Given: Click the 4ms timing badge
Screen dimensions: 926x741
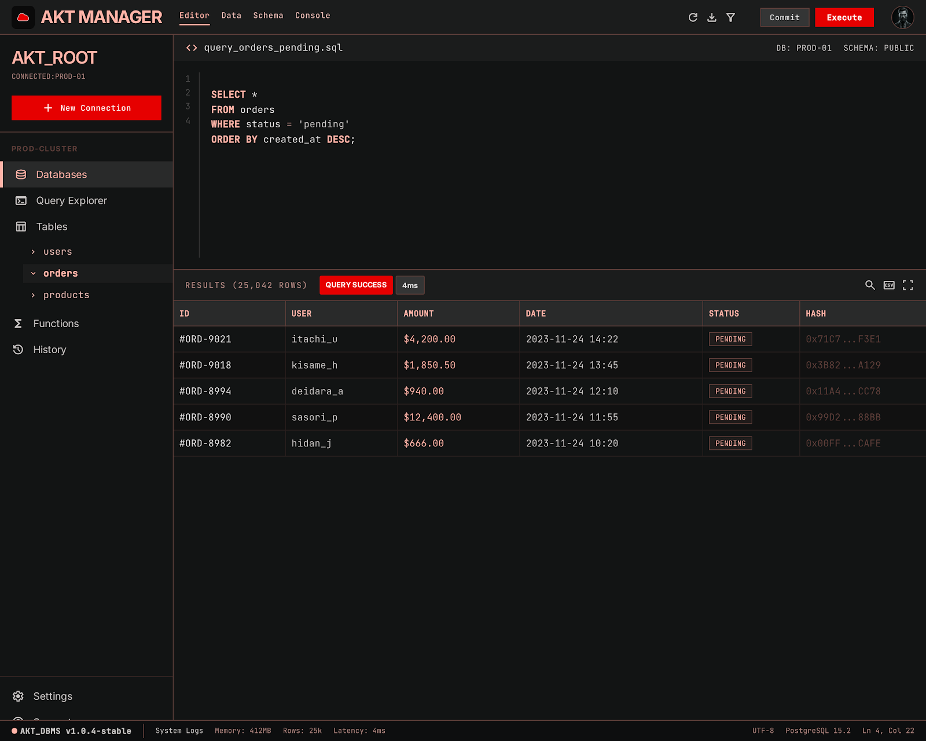Looking at the screenshot, I should click(410, 285).
